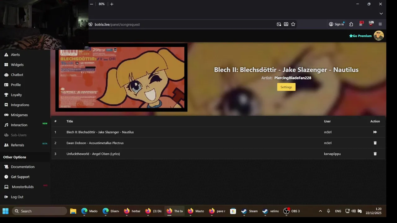Click the Ewan Dobson - Acoustimetallus Plectrus title

tap(95, 143)
